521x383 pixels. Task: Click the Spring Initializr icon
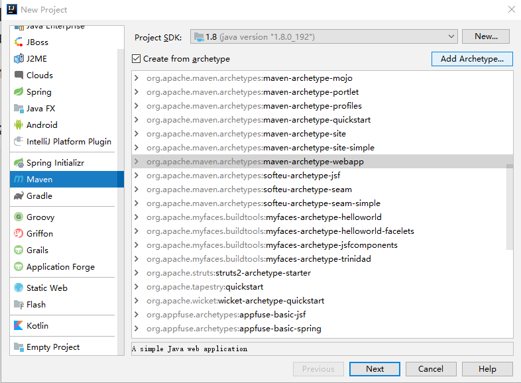tap(19, 163)
